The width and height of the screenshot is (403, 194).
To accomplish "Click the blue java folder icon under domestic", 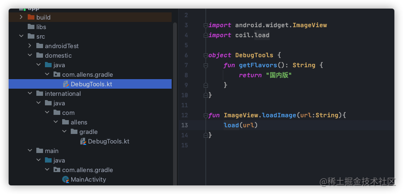I will (x=48, y=65).
